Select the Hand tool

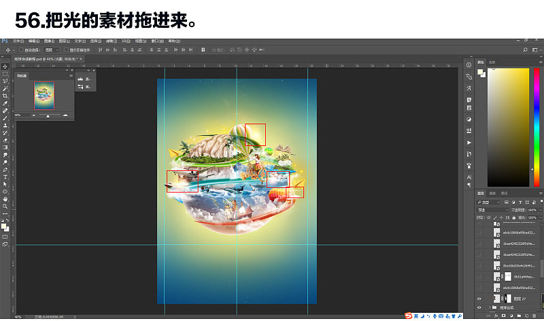click(5, 199)
